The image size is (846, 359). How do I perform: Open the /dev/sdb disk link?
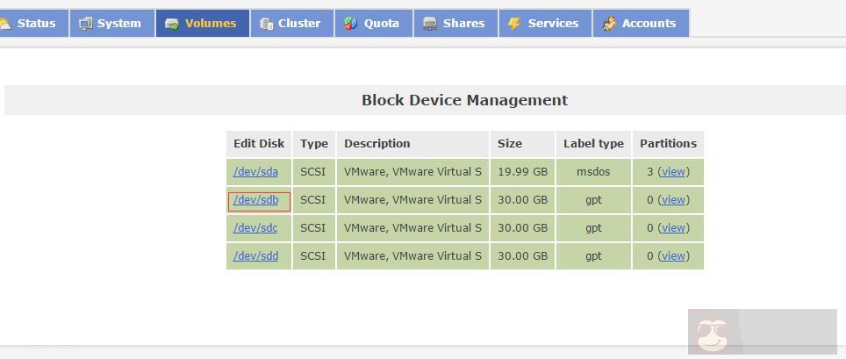pyautogui.click(x=256, y=200)
